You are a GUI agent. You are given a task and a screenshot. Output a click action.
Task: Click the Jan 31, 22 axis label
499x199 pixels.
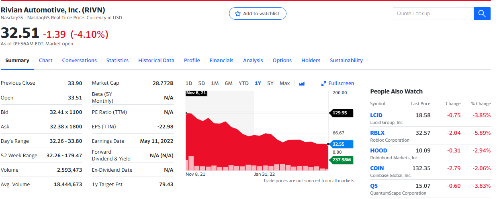(x=265, y=174)
